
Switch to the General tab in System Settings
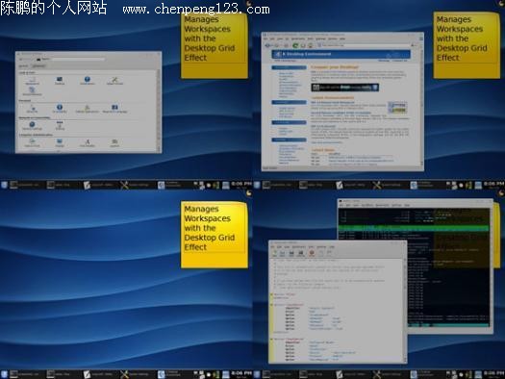(24, 66)
